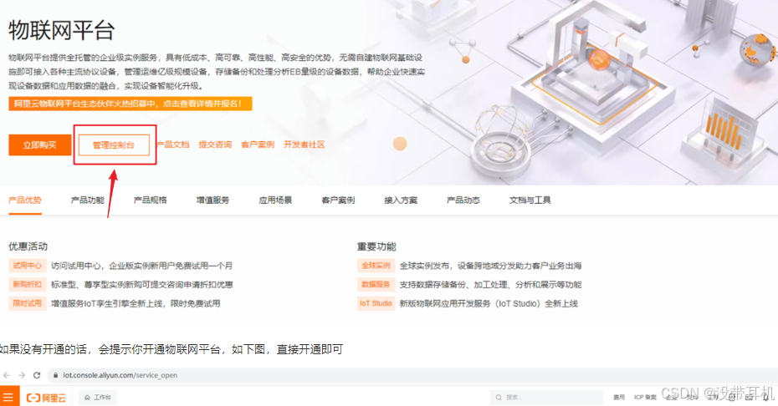778x406 pixels.
Task: Click the browser forward arrow icon
Action: point(22,375)
